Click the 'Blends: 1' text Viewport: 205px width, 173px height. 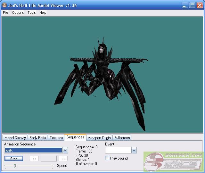(x=83, y=160)
